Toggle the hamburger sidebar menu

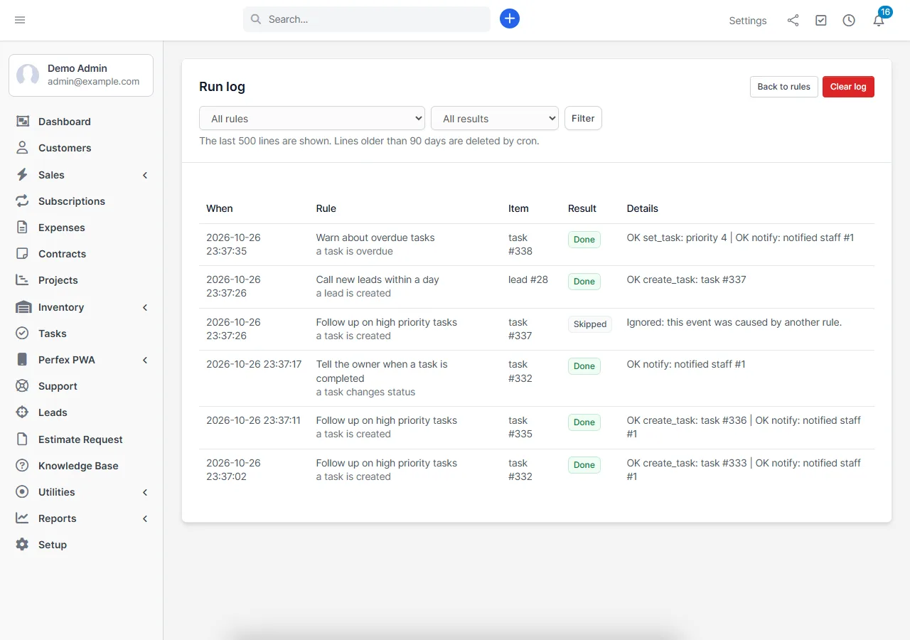coord(20,20)
